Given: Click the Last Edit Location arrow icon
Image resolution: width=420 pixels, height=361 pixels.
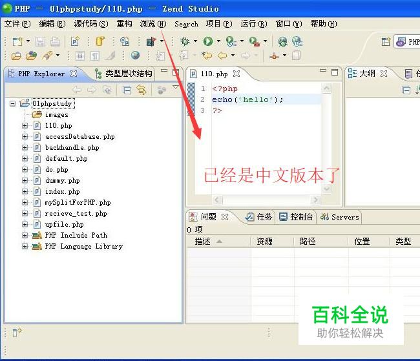Looking at the screenshot, I should pyautogui.click(x=207, y=56).
